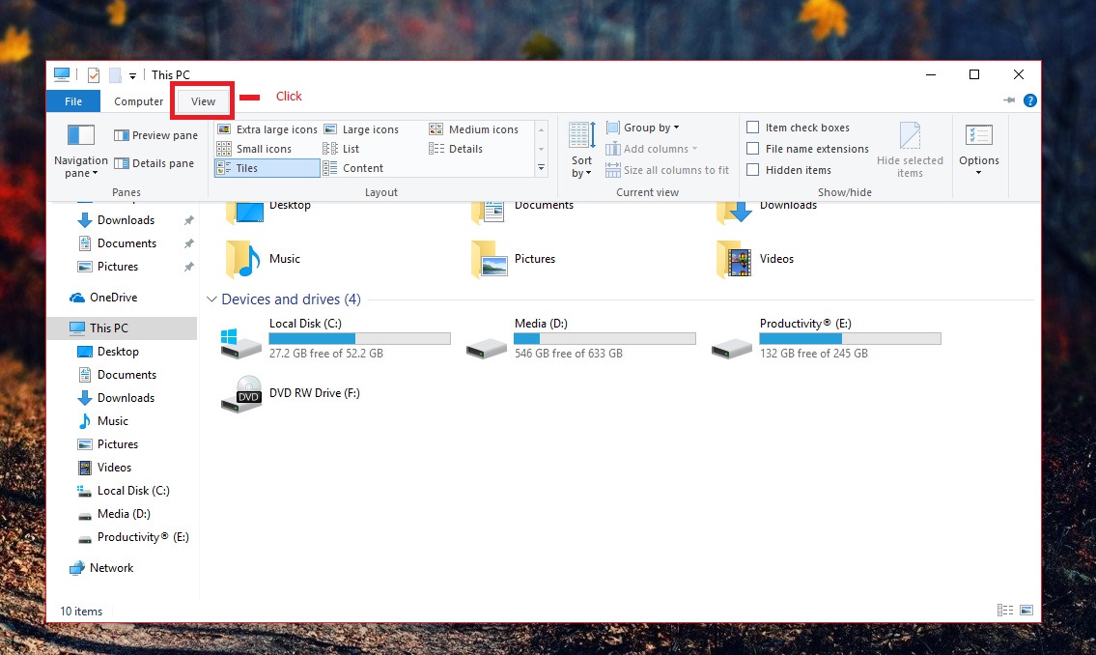1096x655 pixels.
Task: Open folder Options in the ribbon
Action: pyautogui.click(x=978, y=147)
